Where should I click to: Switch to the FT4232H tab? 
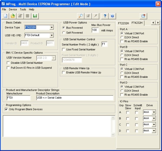click(x=137, y=23)
